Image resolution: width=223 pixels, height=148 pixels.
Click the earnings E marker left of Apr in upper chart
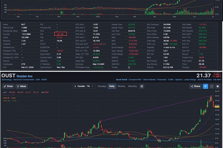click(x=146, y=13)
